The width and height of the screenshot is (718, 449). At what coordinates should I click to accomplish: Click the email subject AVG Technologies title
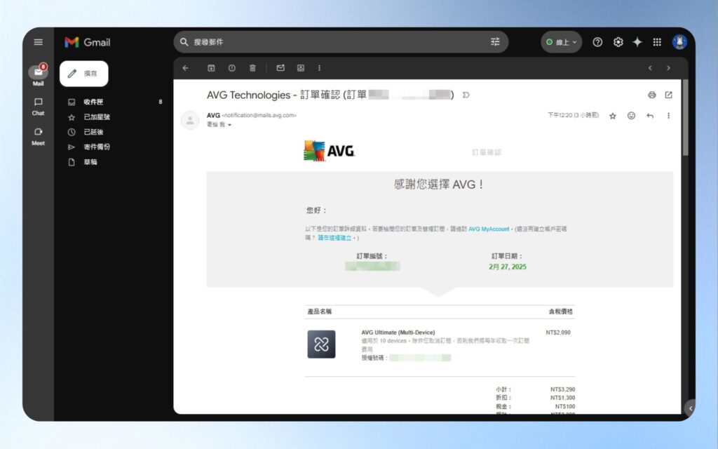330,95
